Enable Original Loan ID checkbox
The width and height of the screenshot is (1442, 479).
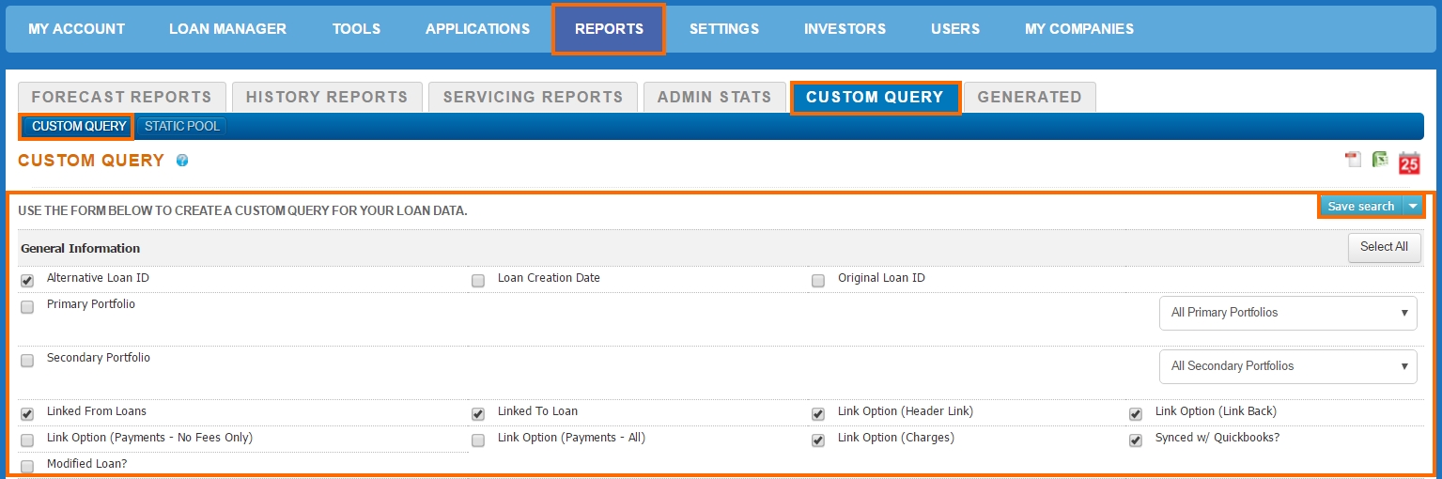[818, 281]
